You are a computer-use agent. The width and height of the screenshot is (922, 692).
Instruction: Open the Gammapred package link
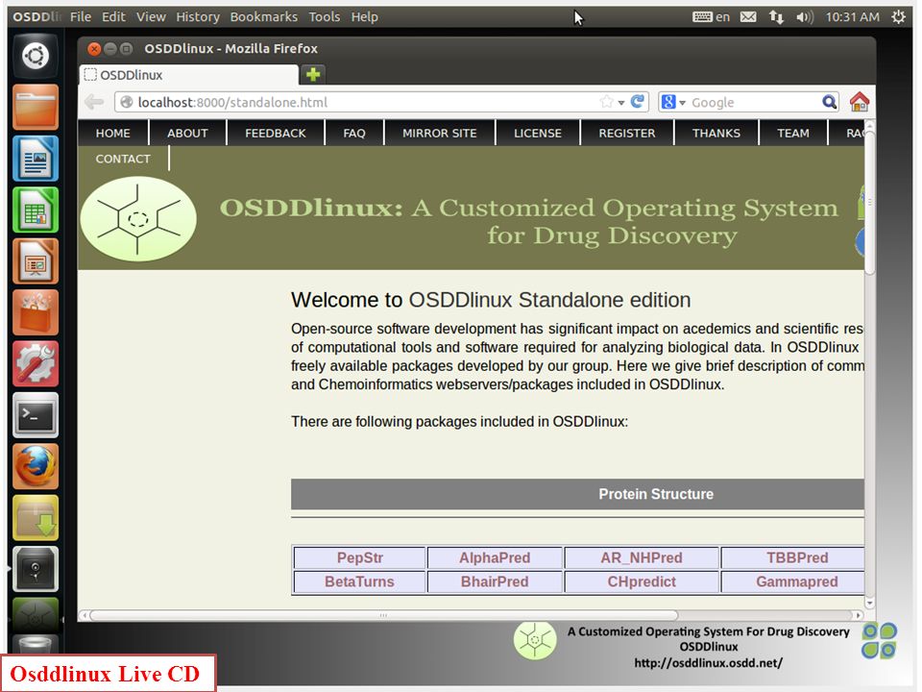[797, 581]
